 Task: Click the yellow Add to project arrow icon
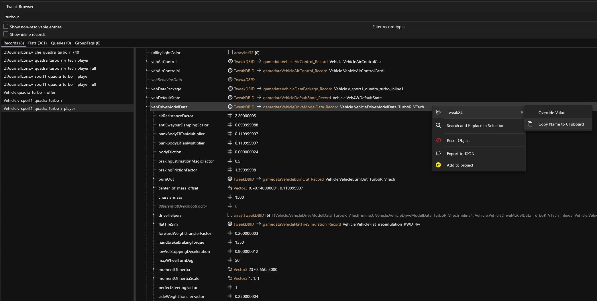click(x=438, y=165)
